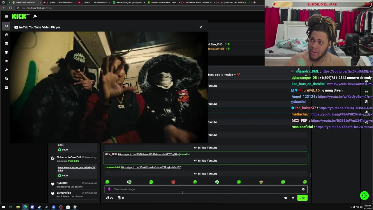Open the Stream sidebar icon
Image resolution: width=373 pixels, height=210 pixels.
coord(6,26)
